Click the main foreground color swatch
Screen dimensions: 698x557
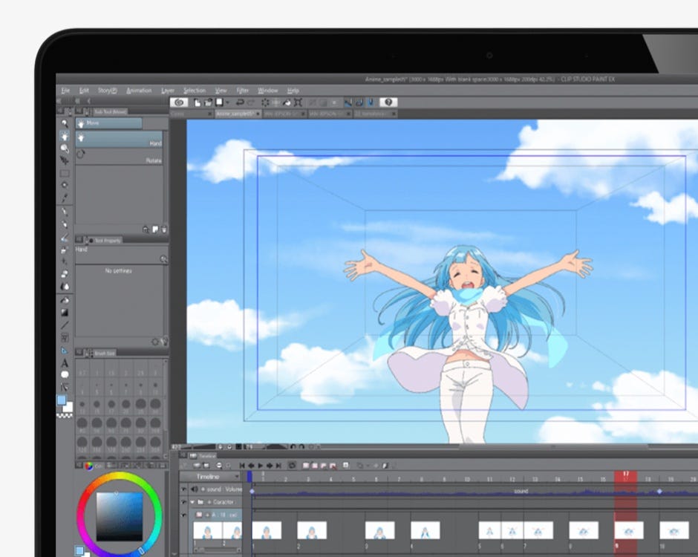[62, 400]
